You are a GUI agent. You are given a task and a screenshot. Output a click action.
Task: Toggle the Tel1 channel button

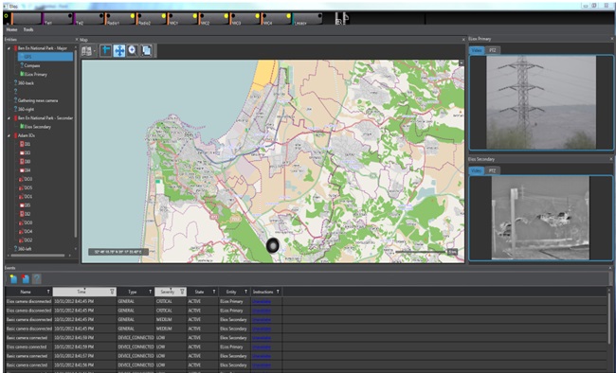[58, 18]
